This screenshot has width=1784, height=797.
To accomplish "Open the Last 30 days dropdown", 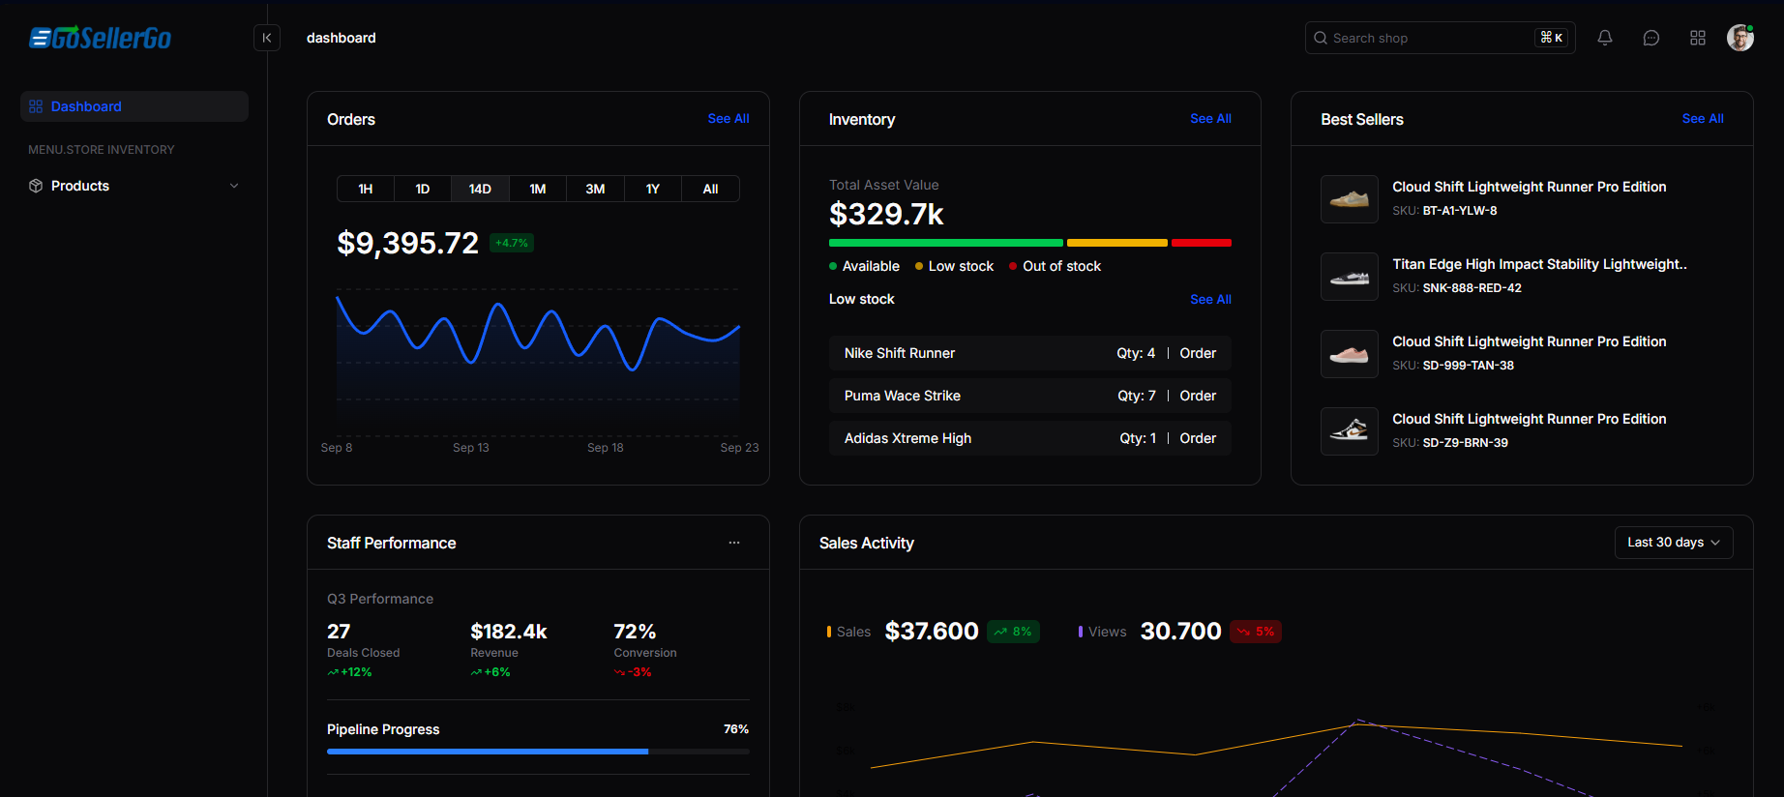I will tap(1673, 543).
